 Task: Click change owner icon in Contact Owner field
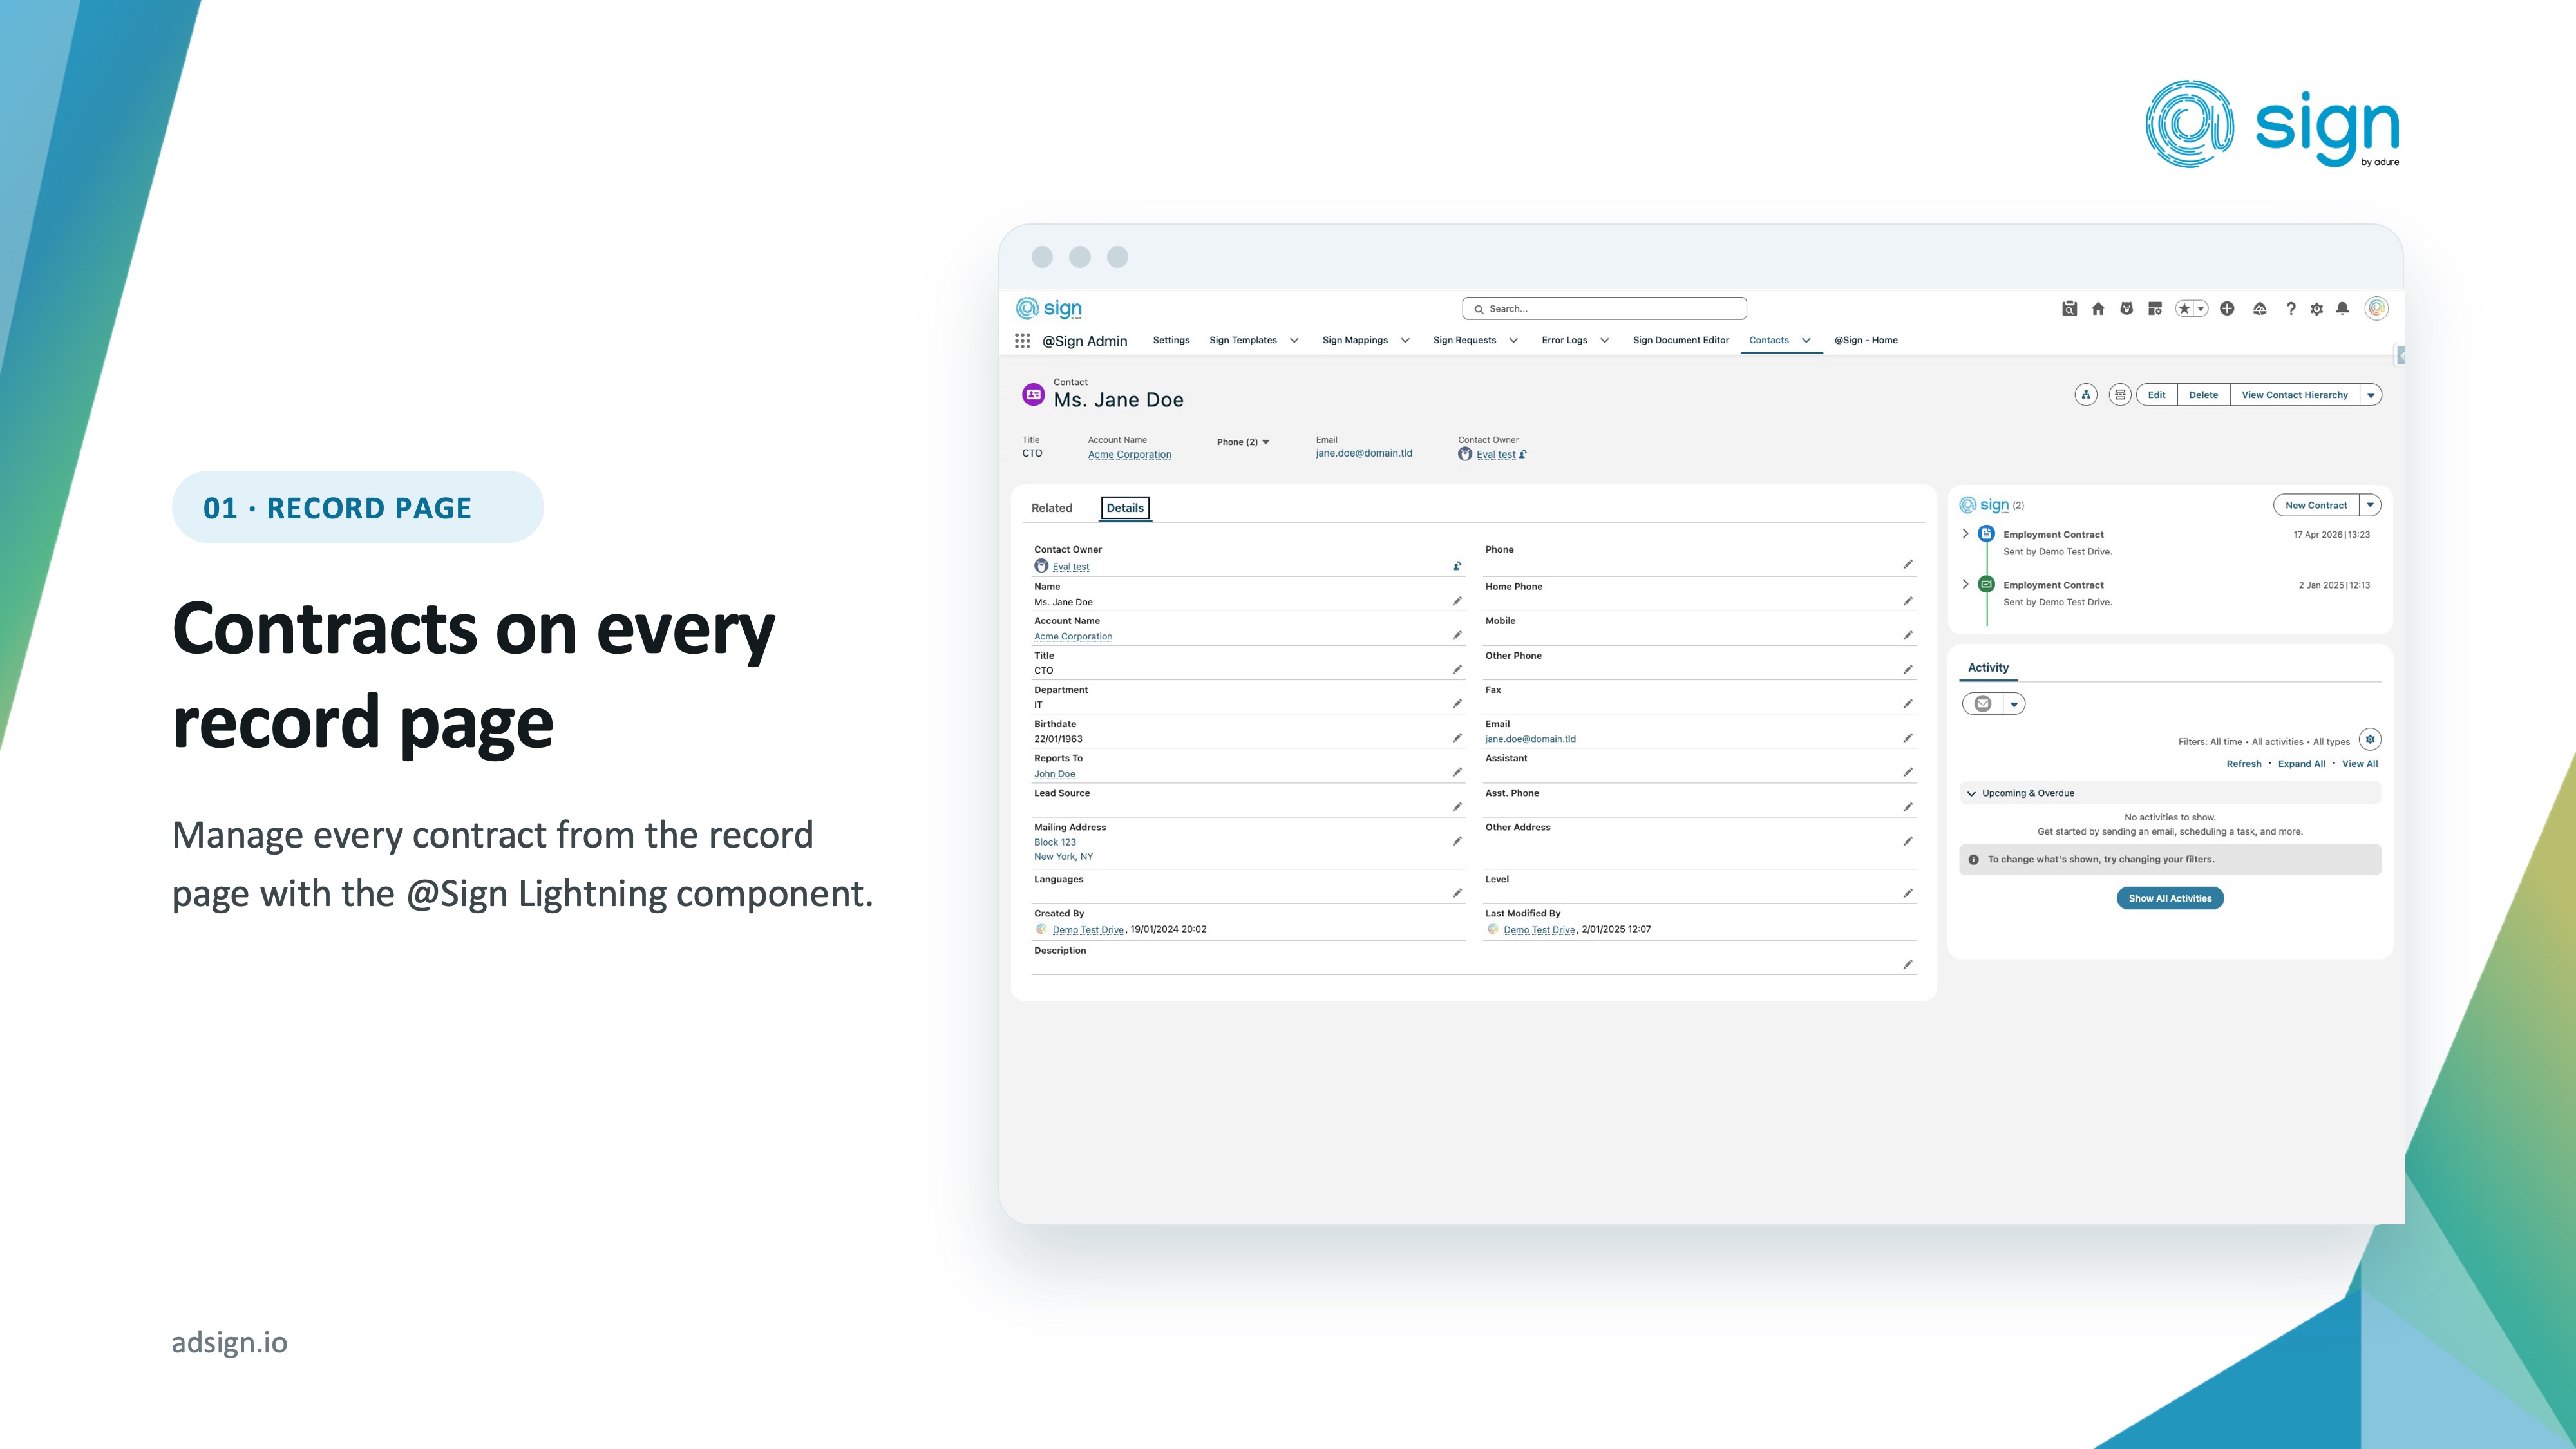click(x=1457, y=566)
